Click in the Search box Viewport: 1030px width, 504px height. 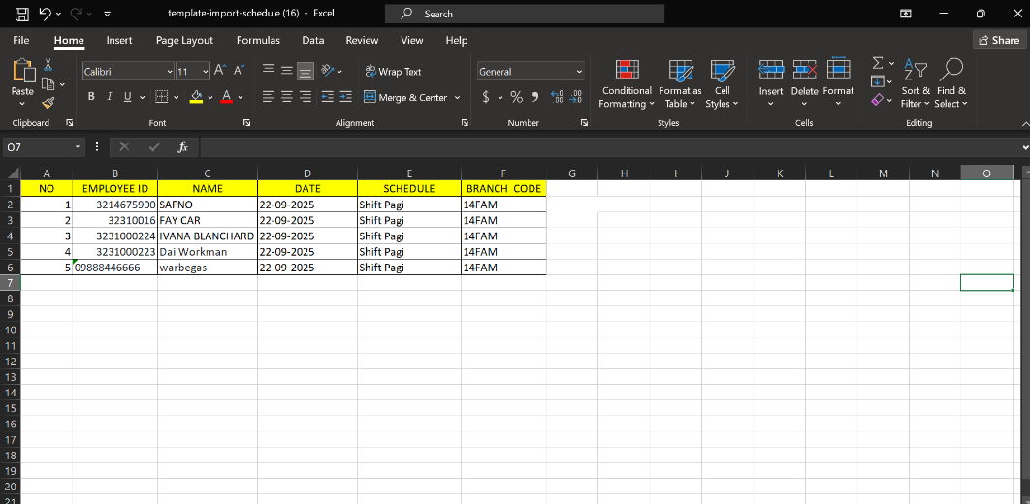point(524,14)
